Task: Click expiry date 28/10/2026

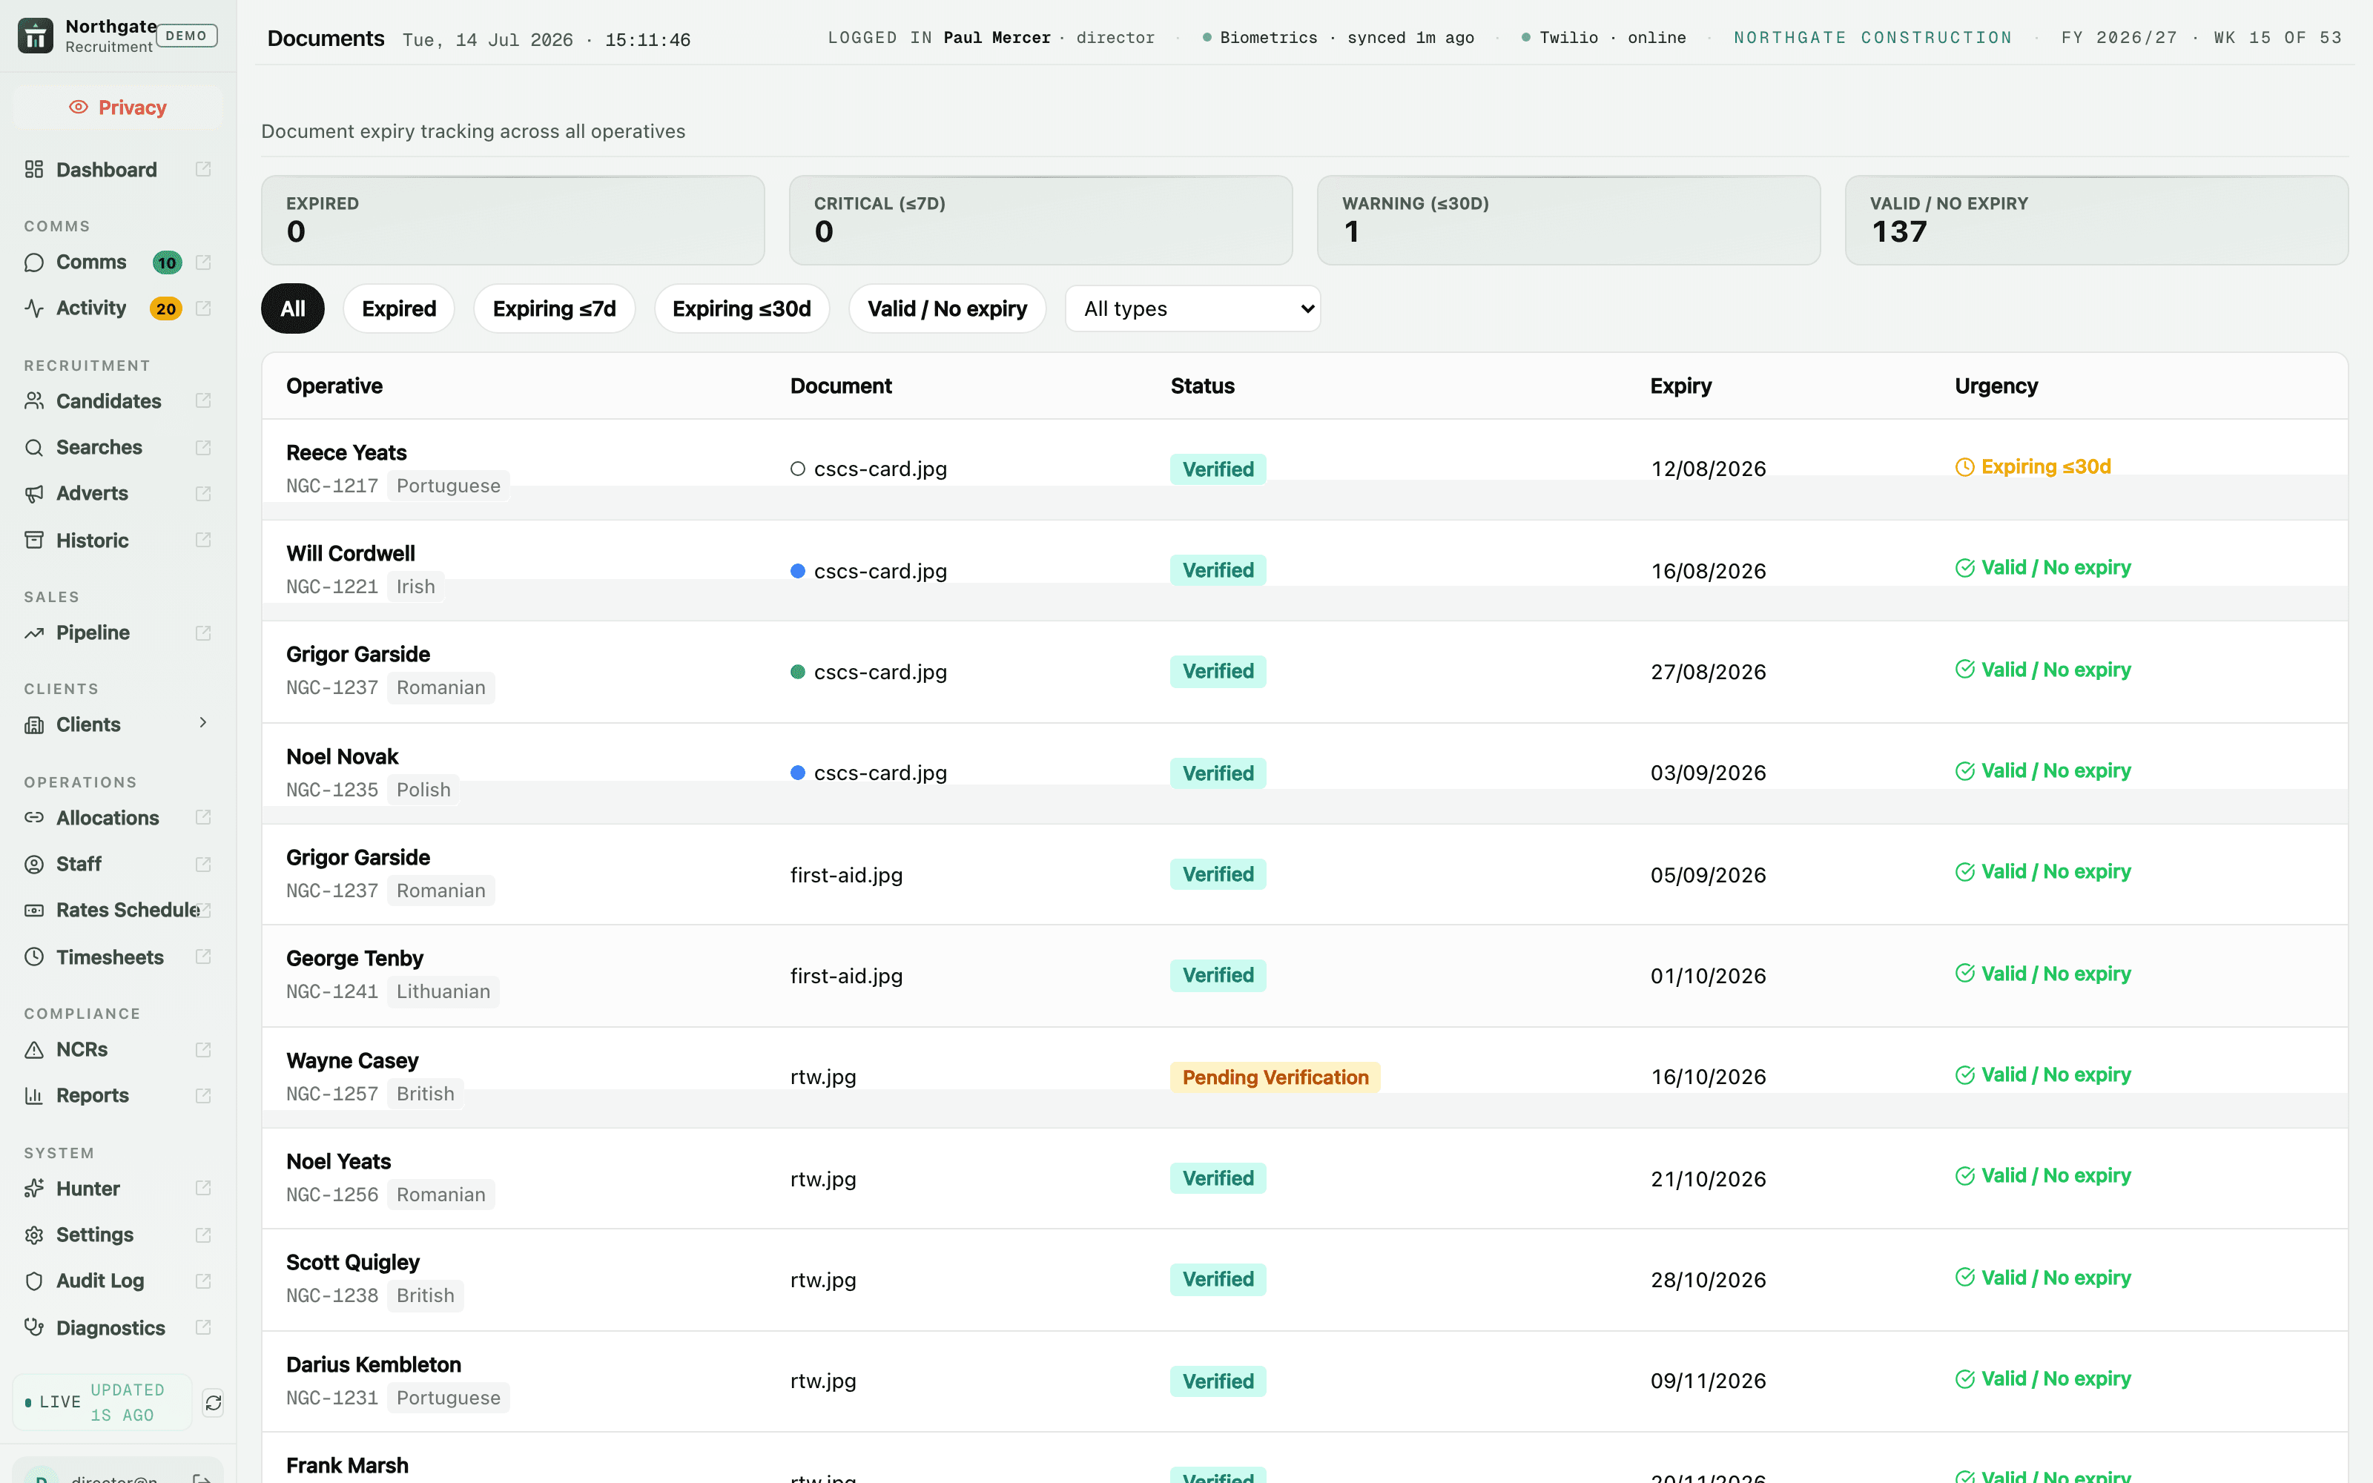Action: 1708,1280
